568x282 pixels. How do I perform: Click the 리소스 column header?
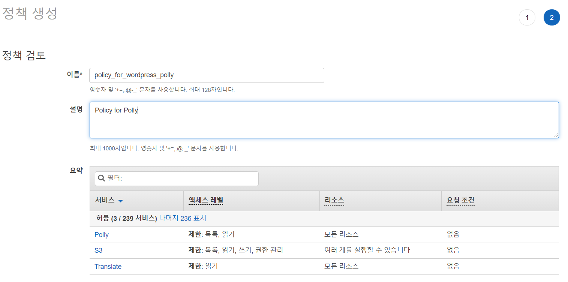(x=334, y=201)
